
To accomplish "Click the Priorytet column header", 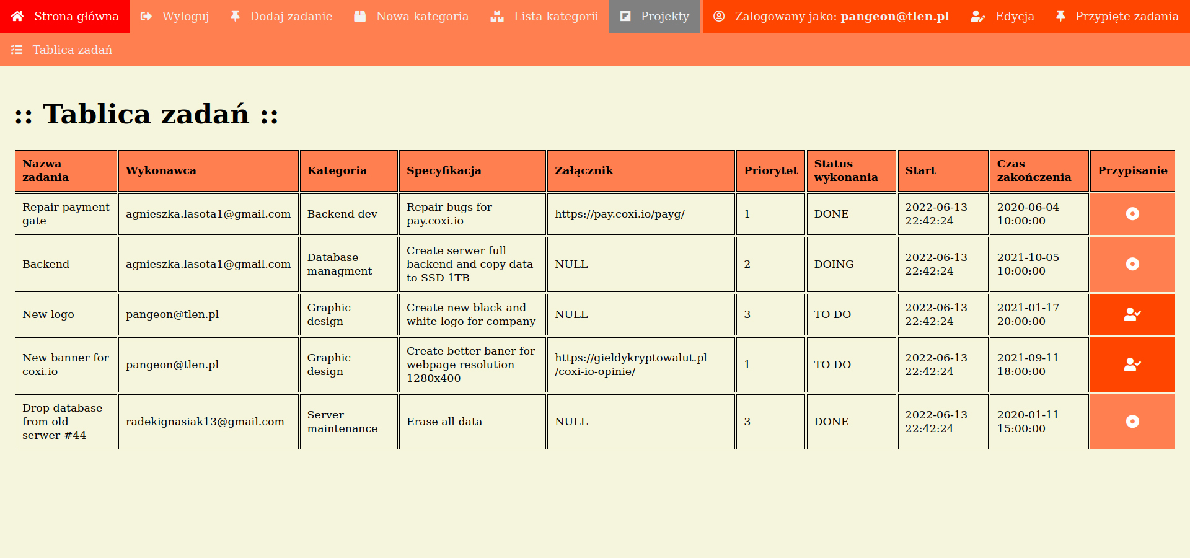I will coord(770,170).
